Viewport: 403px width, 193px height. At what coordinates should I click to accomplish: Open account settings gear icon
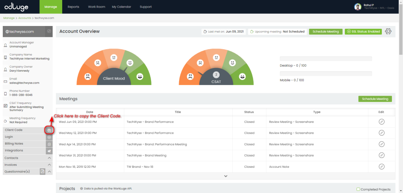388,32
